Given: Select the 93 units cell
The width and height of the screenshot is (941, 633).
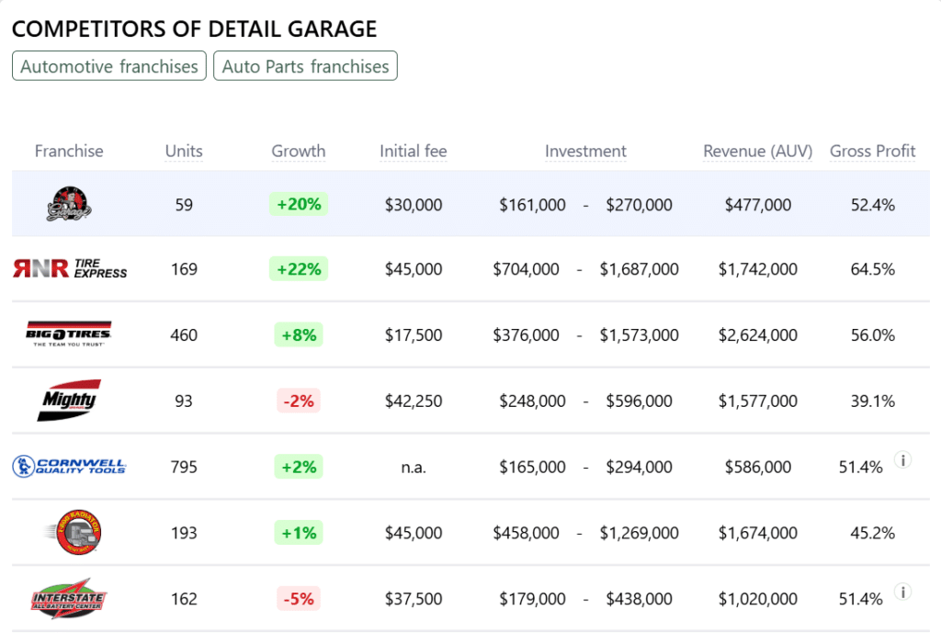Looking at the screenshot, I should pyautogui.click(x=184, y=401).
